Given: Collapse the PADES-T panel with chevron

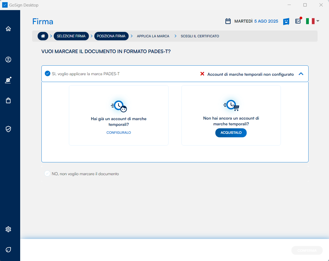Looking at the screenshot, I should click(301, 74).
